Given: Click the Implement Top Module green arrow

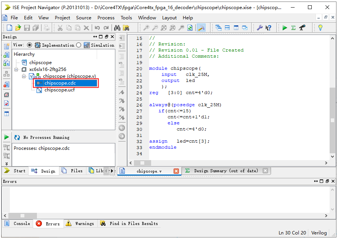Looking at the screenshot, I should click(285, 28).
